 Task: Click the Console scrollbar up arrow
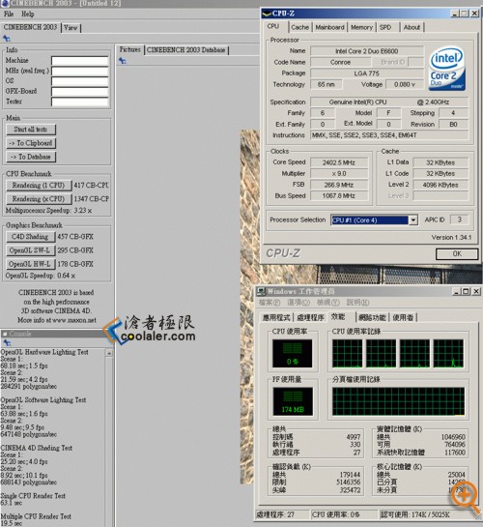point(109,353)
